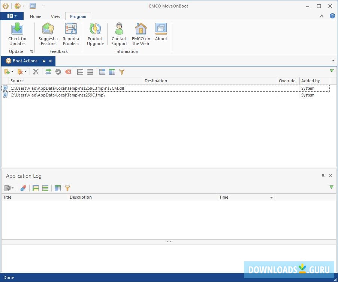Open Report a Problem
The image size is (338, 282).
71,34
